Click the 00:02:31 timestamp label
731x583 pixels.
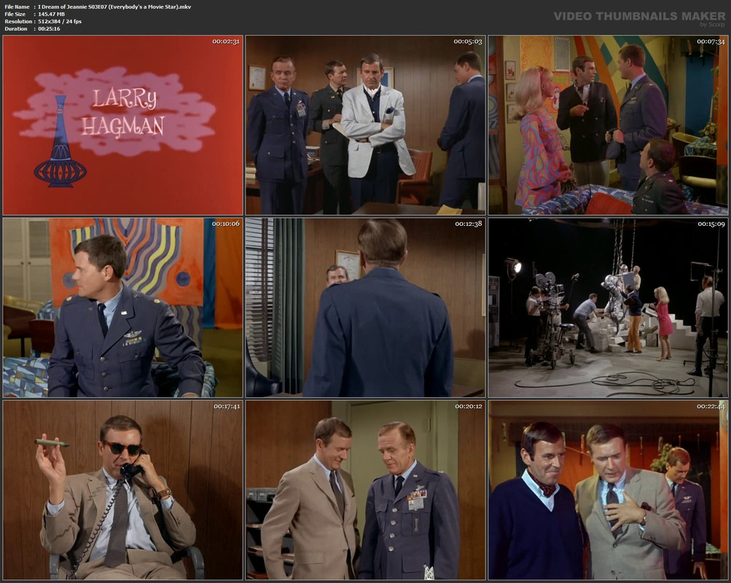click(x=226, y=42)
